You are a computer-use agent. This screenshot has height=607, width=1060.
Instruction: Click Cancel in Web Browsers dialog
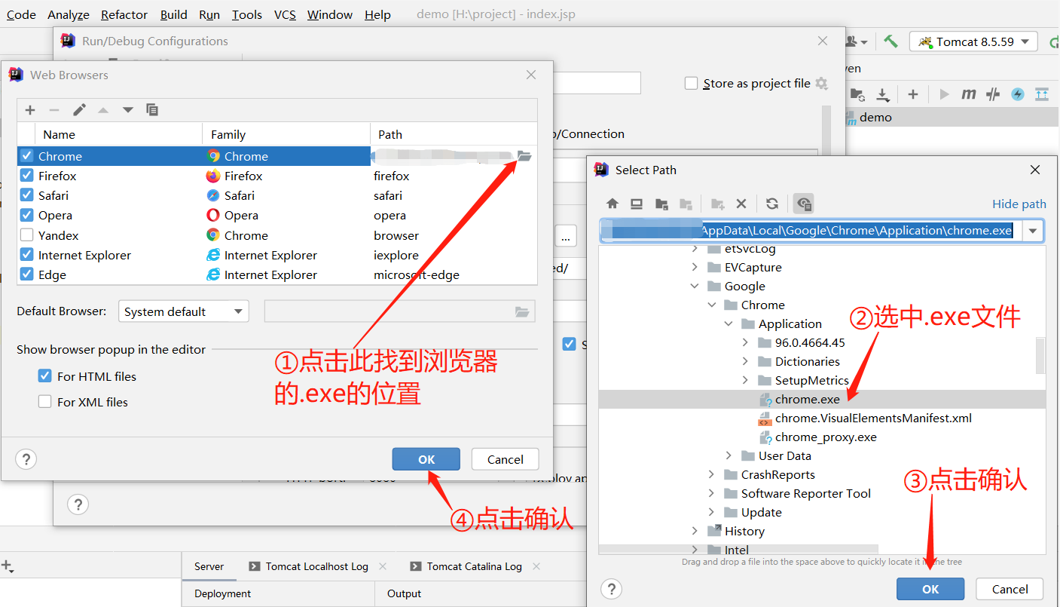[506, 459]
